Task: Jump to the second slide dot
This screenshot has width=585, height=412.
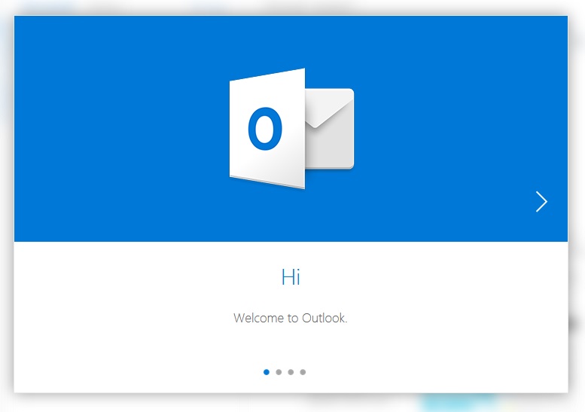Action: (x=279, y=372)
